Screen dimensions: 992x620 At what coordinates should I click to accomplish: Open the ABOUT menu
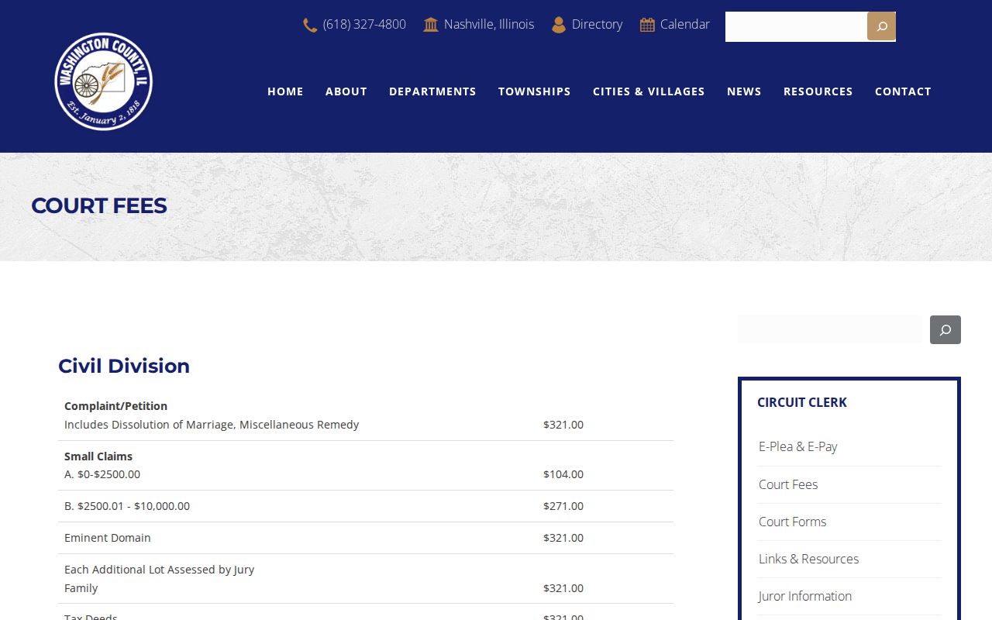pos(346,91)
